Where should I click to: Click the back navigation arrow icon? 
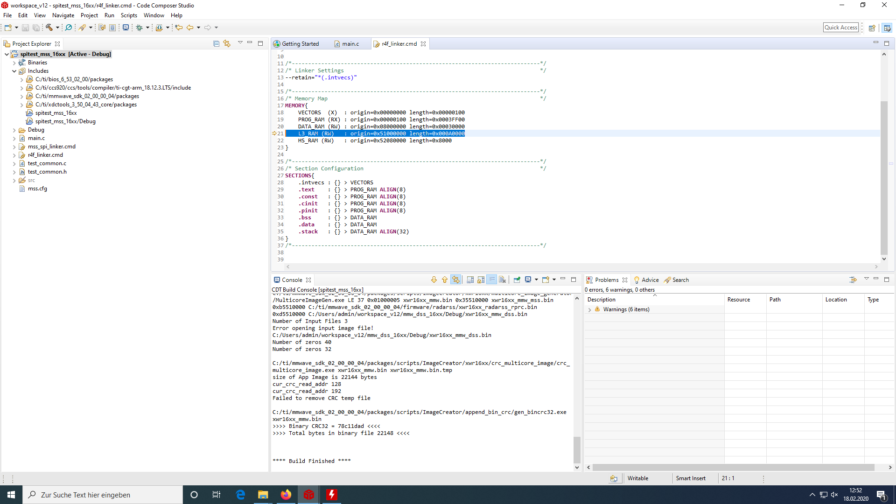[x=189, y=28]
